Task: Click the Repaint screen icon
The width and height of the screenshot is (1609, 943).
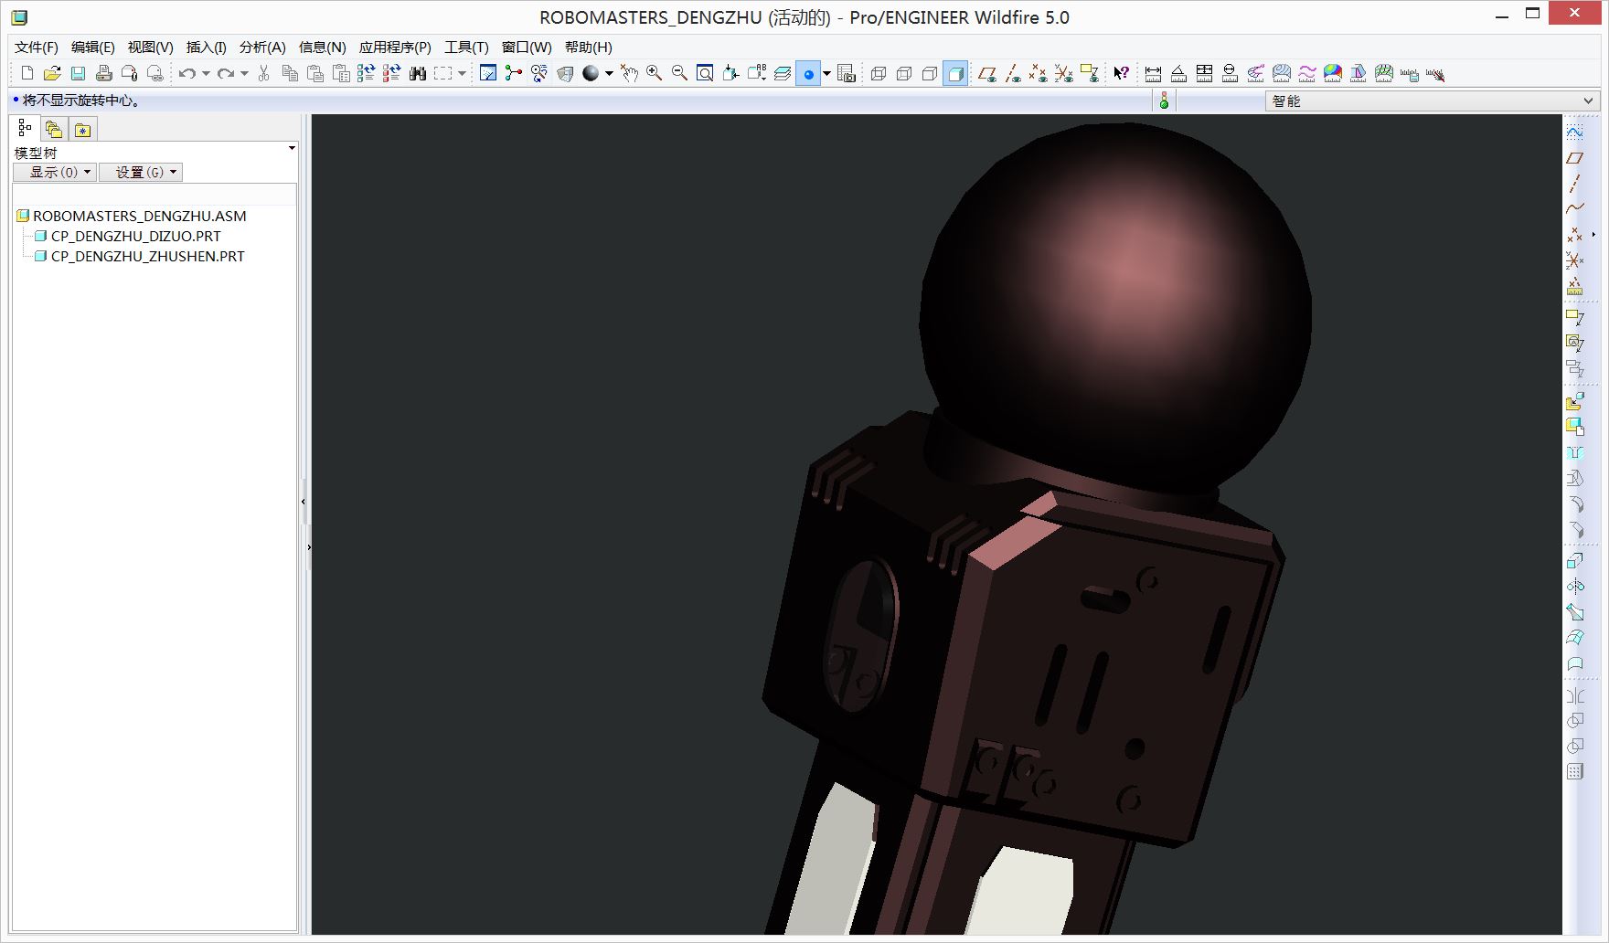Action: click(x=488, y=73)
